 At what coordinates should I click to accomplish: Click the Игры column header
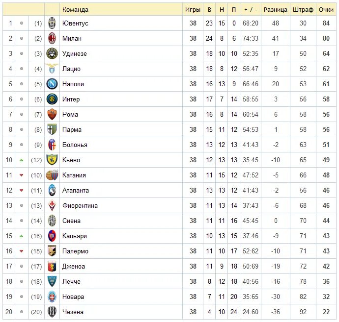pos(193,9)
